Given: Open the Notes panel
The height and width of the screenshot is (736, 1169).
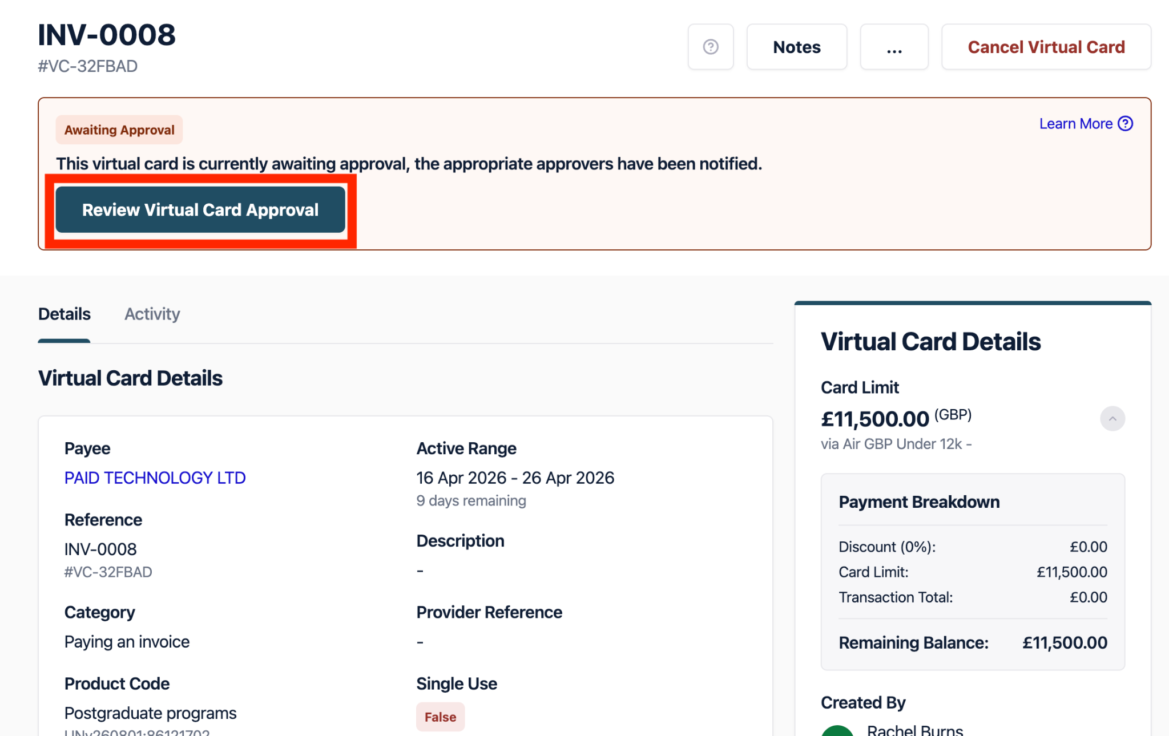Looking at the screenshot, I should click(796, 47).
